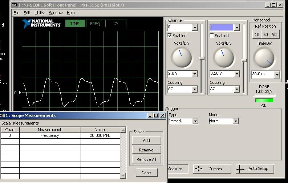Open the Trigger Type Immed. dropdown

tap(195, 121)
